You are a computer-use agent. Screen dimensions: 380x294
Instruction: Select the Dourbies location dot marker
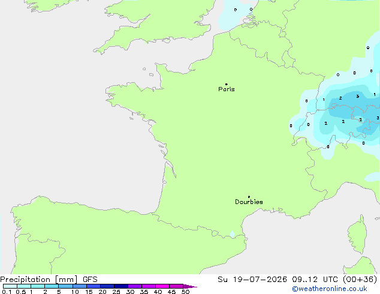pyautogui.click(x=249, y=197)
